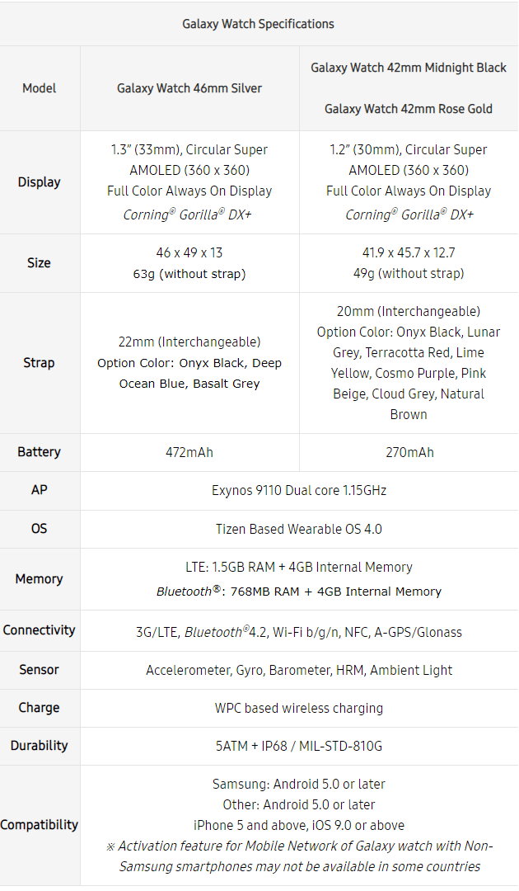Select the 472mAh battery value
This screenshot has height=891, width=519.
tap(189, 452)
